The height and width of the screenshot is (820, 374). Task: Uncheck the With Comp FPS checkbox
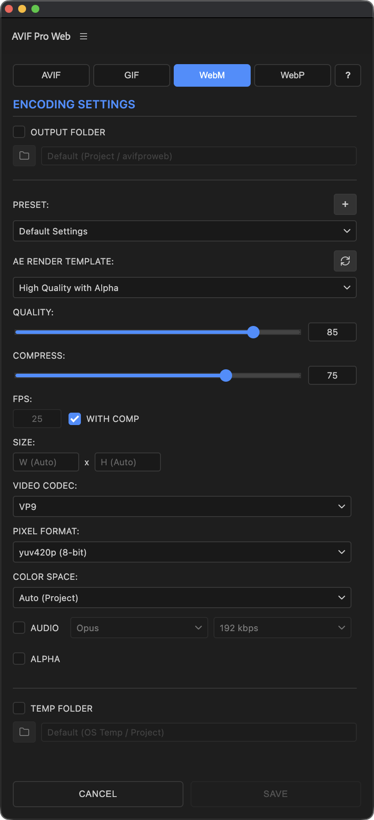[x=75, y=419]
